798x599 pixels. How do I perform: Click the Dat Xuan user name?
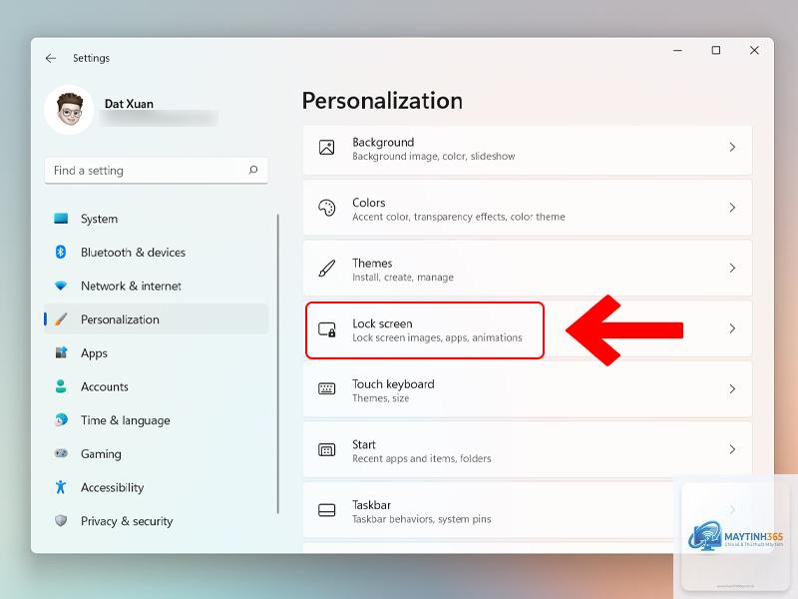(x=129, y=104)
